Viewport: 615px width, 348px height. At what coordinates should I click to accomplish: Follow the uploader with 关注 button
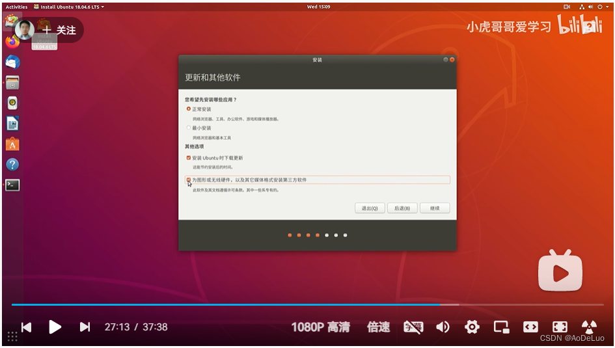click(60, 30)
